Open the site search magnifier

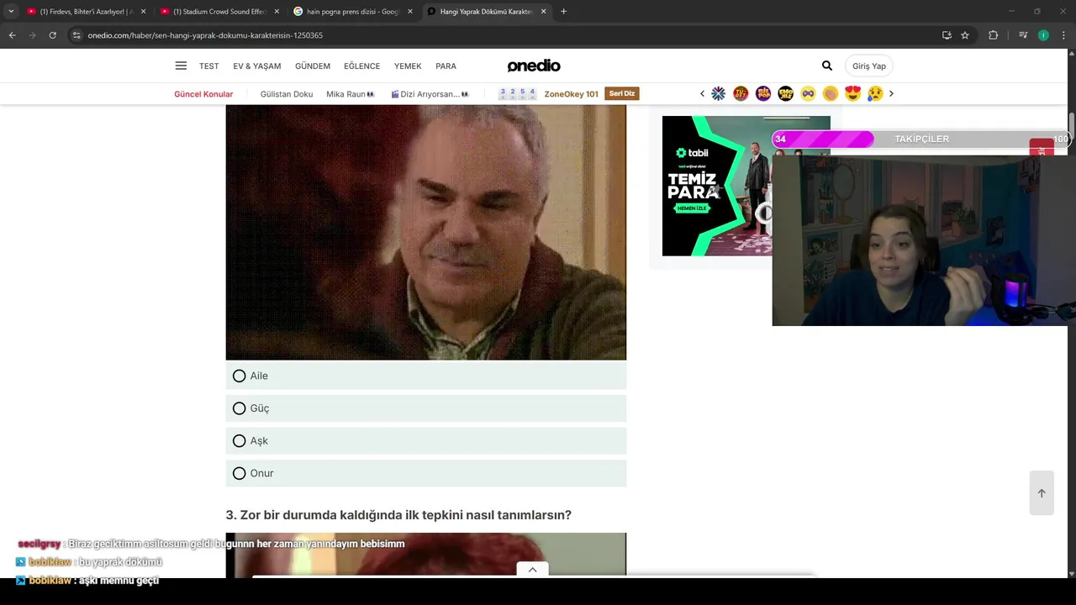[x=827, y=66]
